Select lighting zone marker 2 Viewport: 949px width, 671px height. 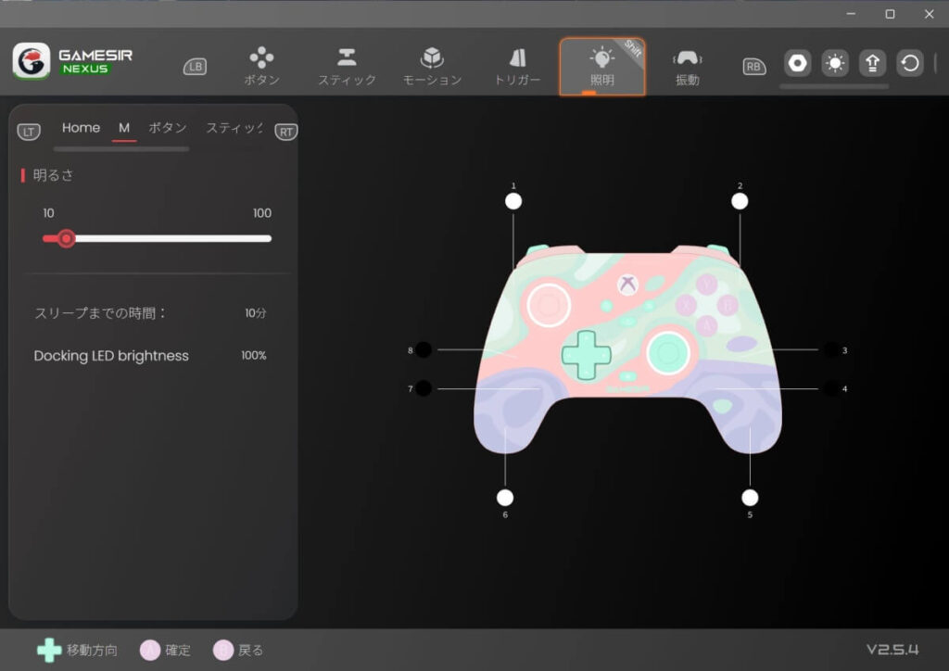pos(740,201)
